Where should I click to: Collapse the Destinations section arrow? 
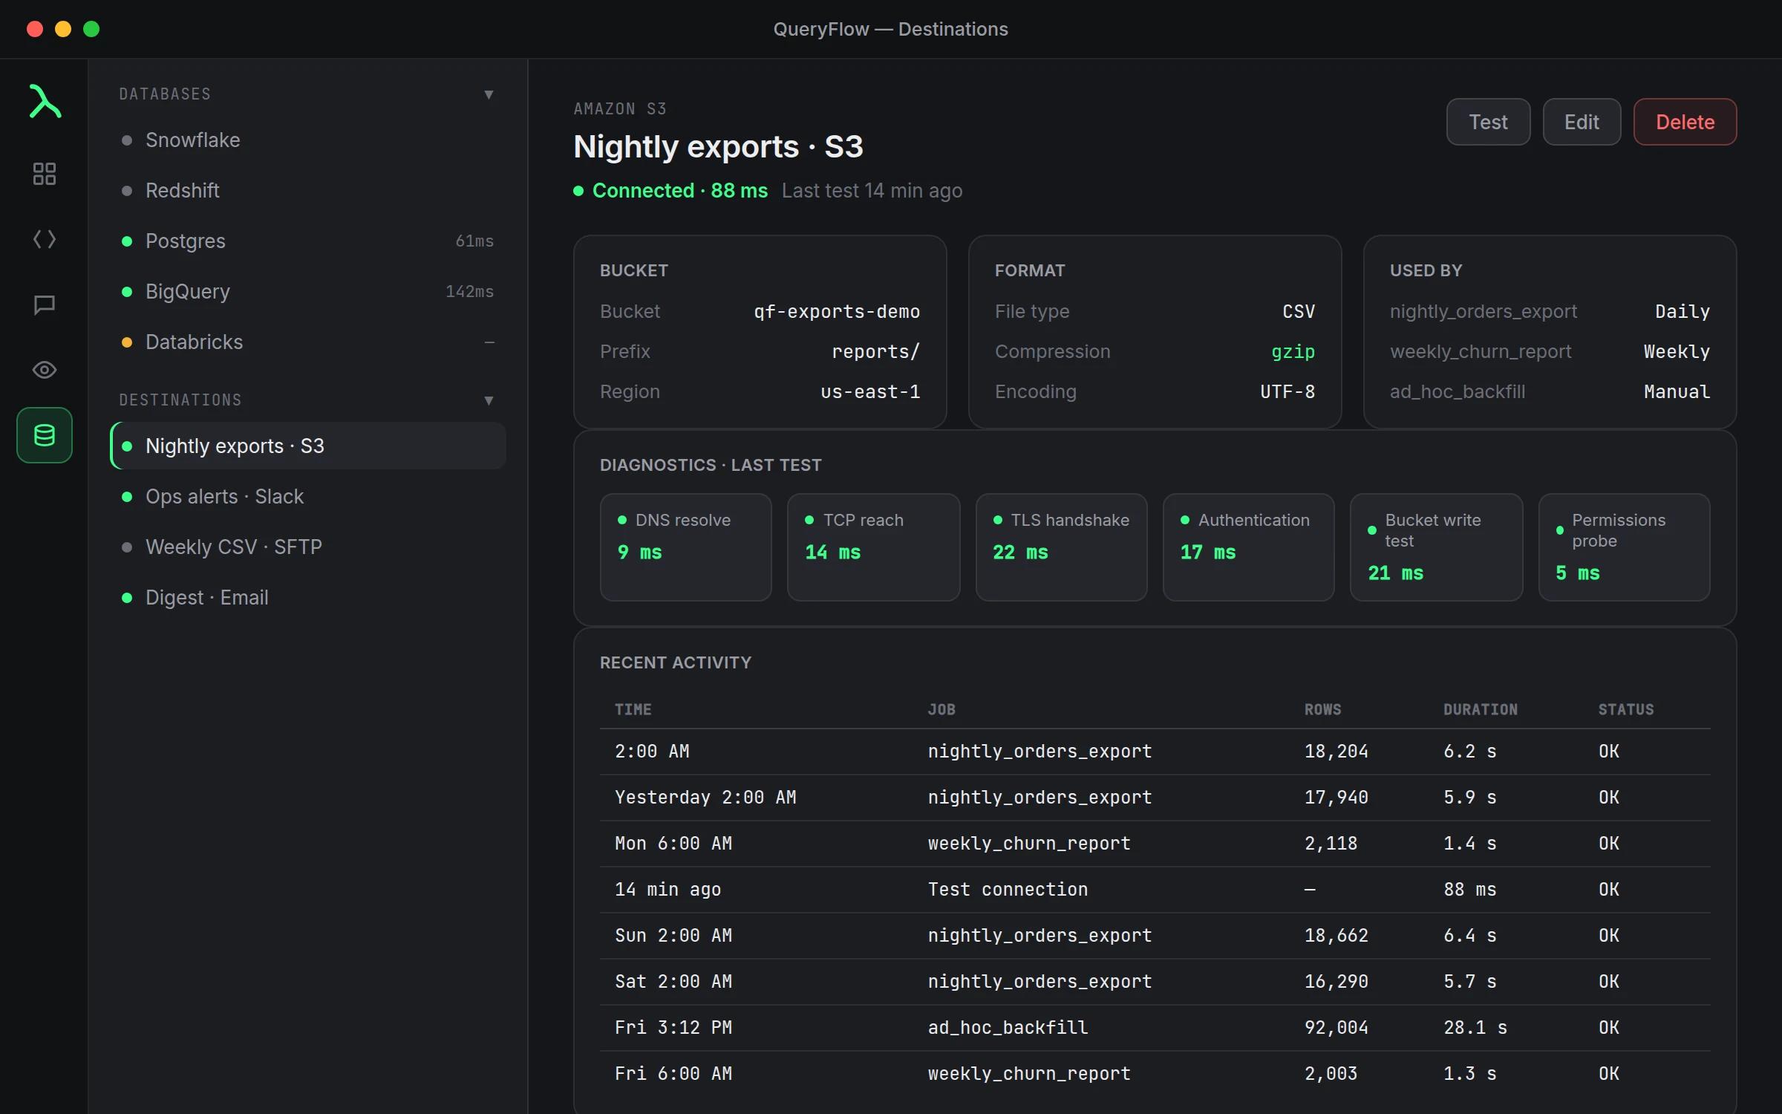489,400
